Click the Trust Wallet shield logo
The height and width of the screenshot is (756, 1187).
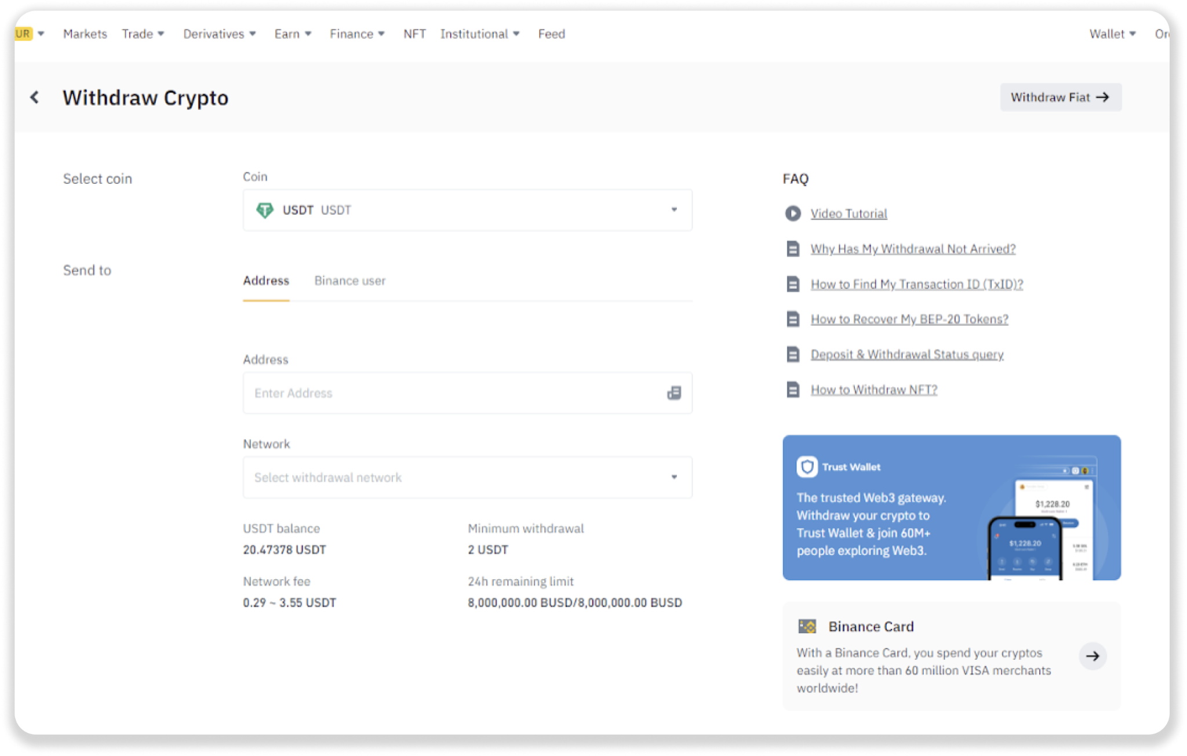point(807,467)
